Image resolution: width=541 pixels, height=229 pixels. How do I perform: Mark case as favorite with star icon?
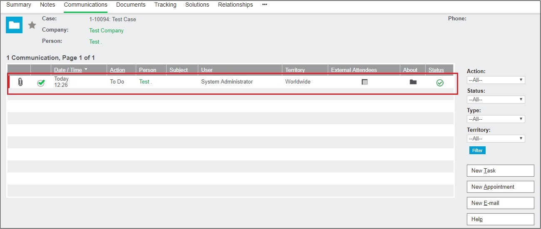[32, 25]
